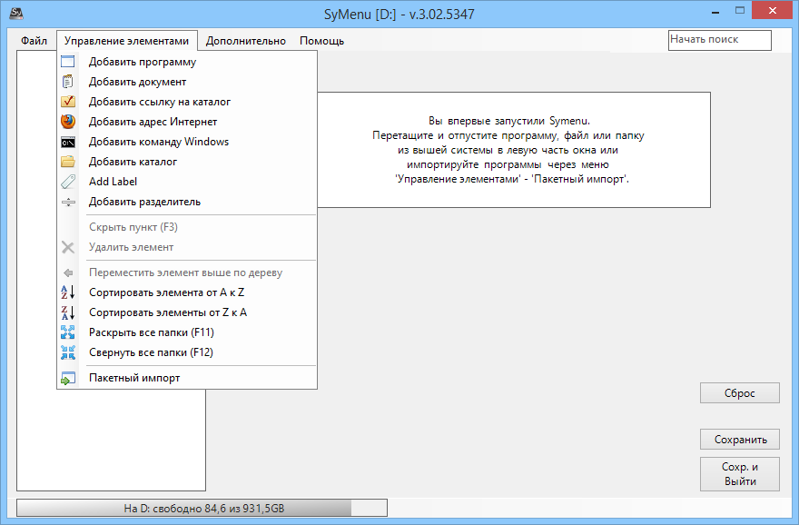Click the yellow folder icon
This screenshot has height=525, width=799.
coord(68,162)
